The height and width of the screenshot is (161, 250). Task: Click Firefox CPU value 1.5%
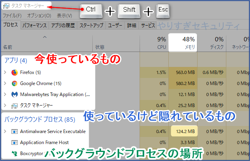click(x=161, y=72)
